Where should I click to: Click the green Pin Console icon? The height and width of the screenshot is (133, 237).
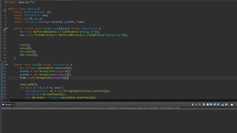[223, 105]
